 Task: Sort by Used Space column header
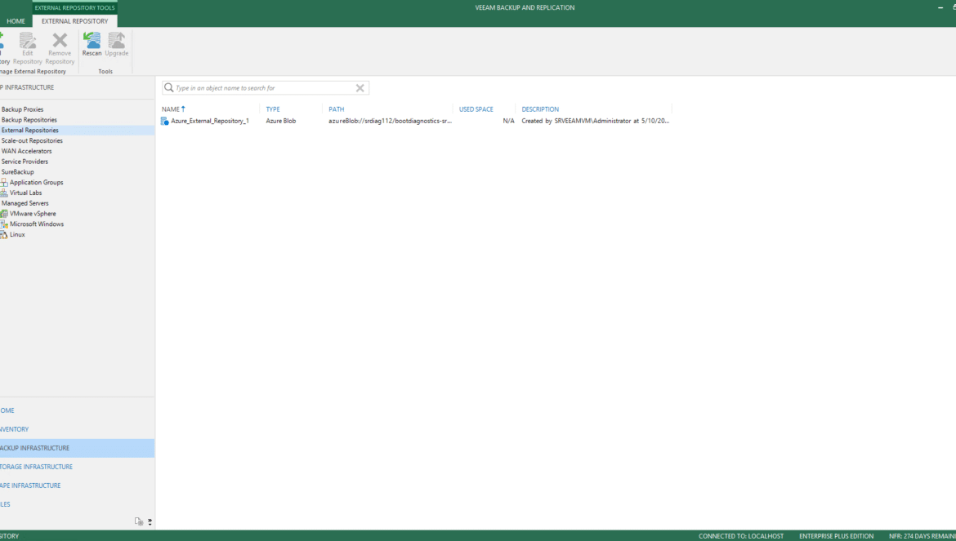[476, 109]
